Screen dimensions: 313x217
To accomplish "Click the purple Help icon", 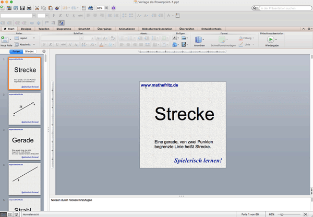I will 114,8.
